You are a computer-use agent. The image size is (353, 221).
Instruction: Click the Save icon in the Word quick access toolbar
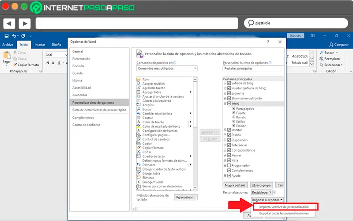pos(7,36)
